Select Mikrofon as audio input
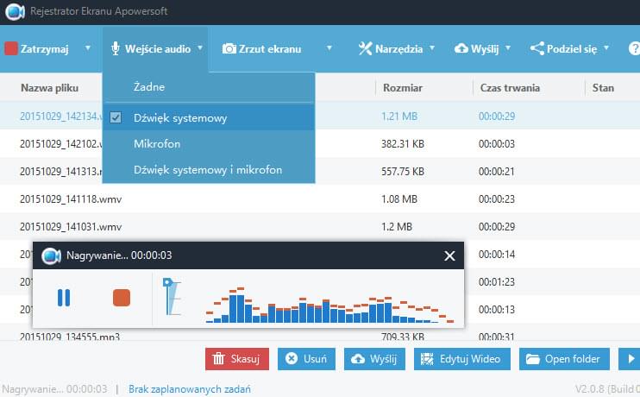640x397 pixels. [x=157, y=144]
